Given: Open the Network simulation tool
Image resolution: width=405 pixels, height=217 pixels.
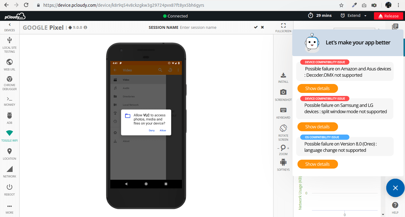Looking at the screenshot, I should point(10,172).
